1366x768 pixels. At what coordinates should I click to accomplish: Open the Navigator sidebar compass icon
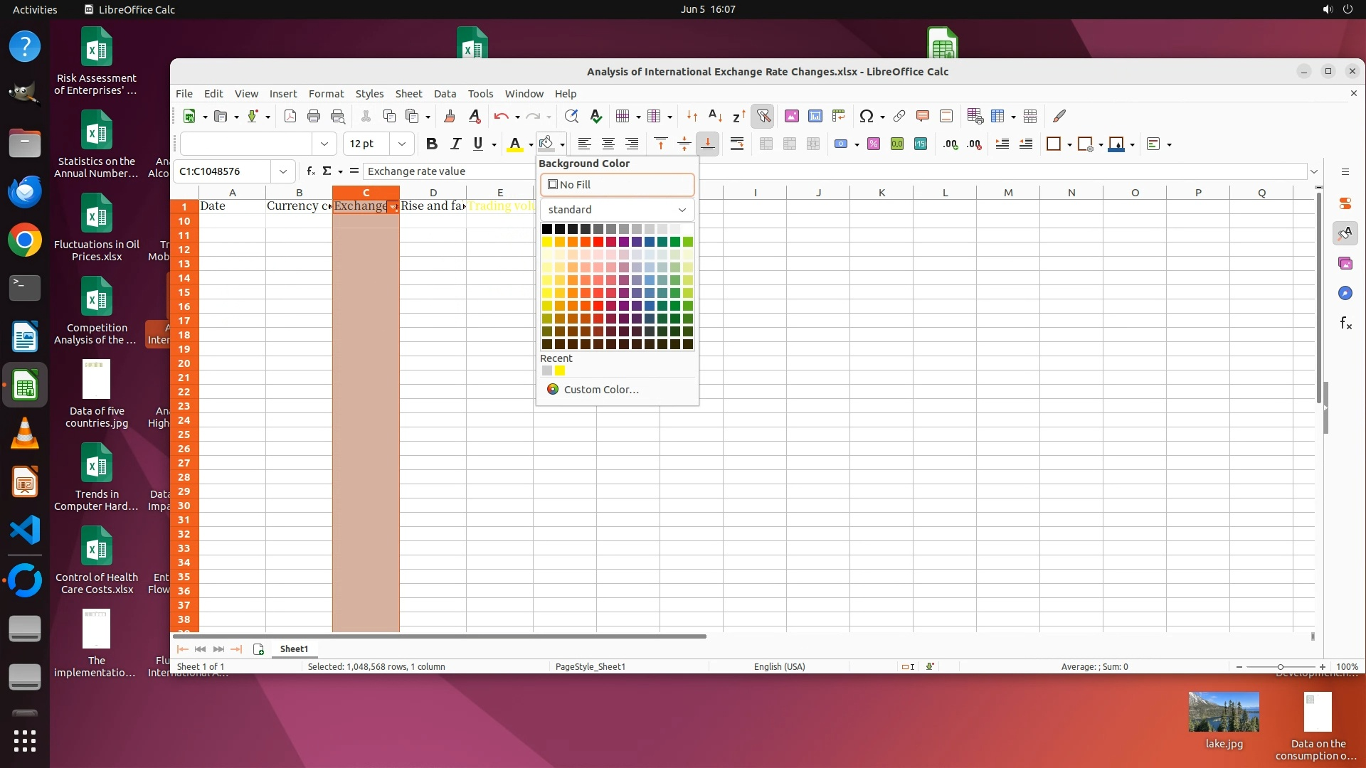[1345, 293]
